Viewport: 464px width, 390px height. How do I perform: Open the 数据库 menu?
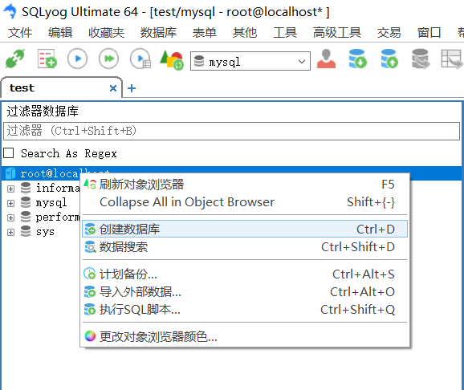158,32
